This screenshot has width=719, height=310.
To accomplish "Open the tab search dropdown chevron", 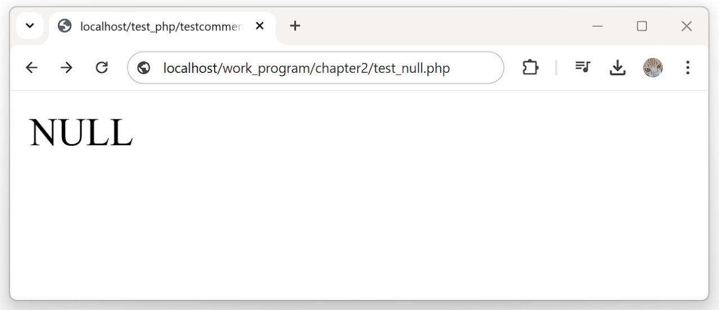I will (x=30, y=26).
